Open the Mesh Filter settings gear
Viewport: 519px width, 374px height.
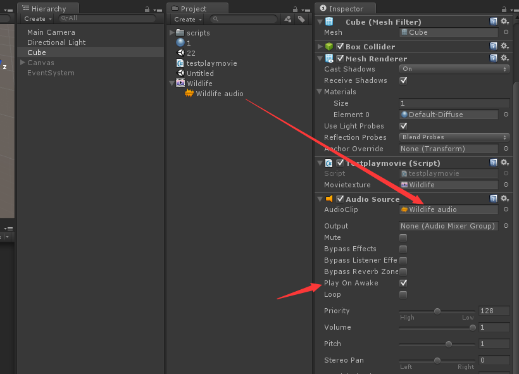click(x=504, y=21)
